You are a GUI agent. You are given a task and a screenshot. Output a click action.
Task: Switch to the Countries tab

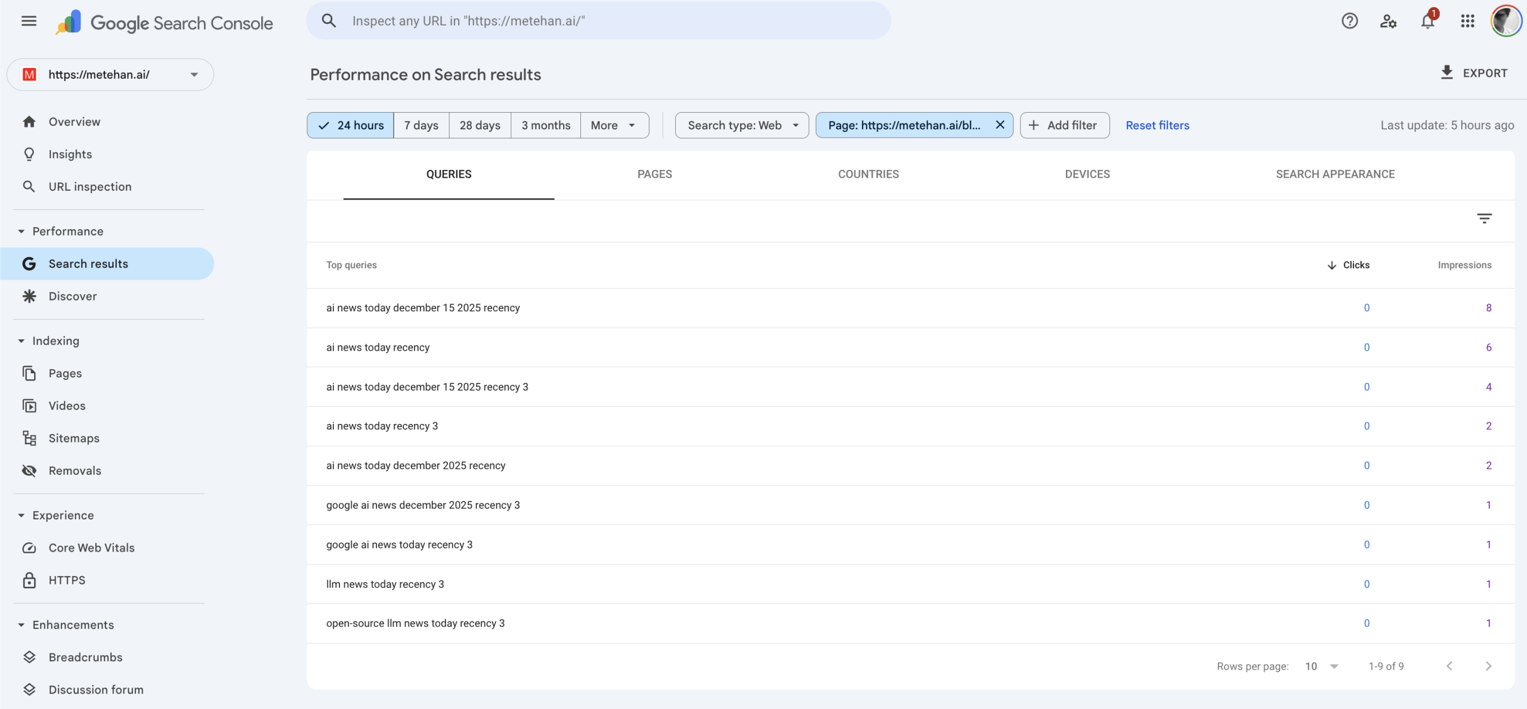(868, 174)
